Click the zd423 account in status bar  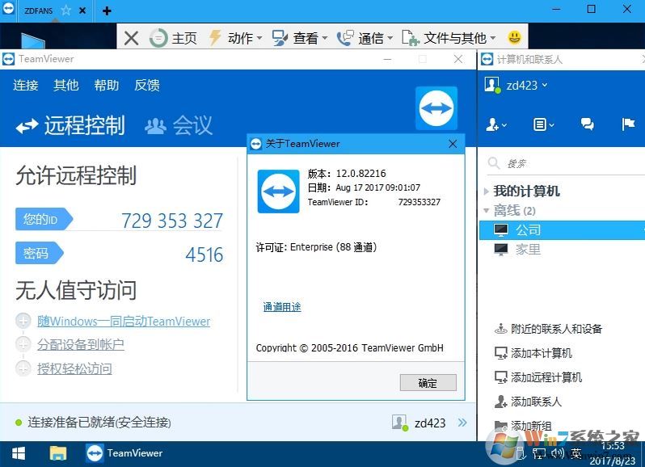(x=430, y=423)
